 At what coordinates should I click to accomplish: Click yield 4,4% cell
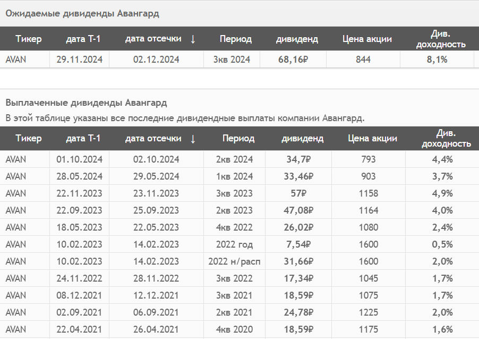pyautogui.click(x=442, y=159)
